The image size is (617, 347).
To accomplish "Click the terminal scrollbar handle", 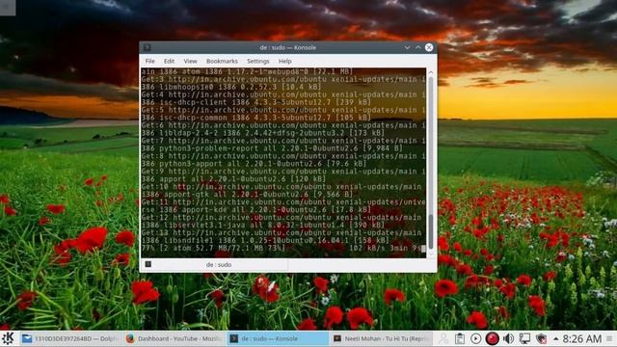I will coord(431,231).
